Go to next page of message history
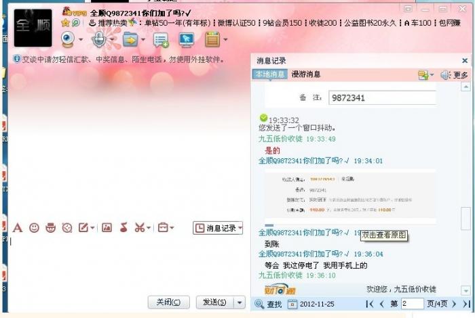 (x=454, y=304)
